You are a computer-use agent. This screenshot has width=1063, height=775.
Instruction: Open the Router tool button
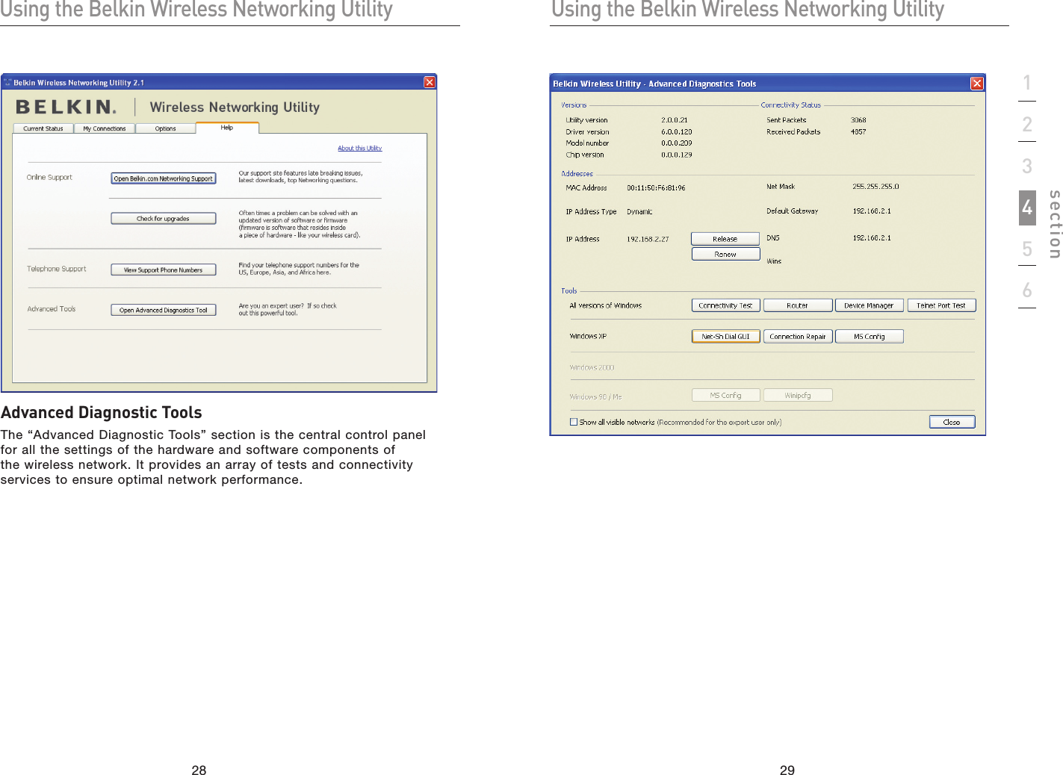(798, 305)
